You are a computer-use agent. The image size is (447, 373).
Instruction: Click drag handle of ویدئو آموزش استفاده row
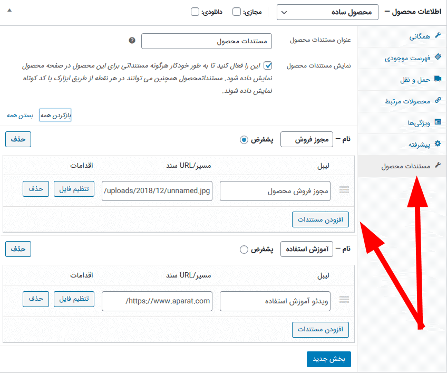click(344, 300)
